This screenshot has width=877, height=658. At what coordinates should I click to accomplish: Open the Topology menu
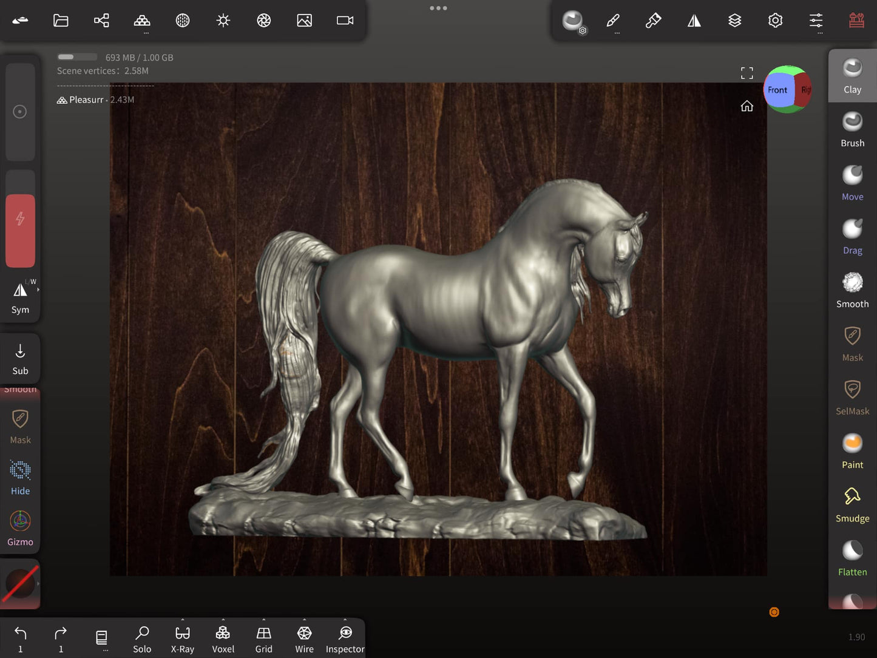point(142,21)
